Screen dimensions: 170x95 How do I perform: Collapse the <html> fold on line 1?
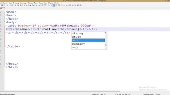(5, 12)
